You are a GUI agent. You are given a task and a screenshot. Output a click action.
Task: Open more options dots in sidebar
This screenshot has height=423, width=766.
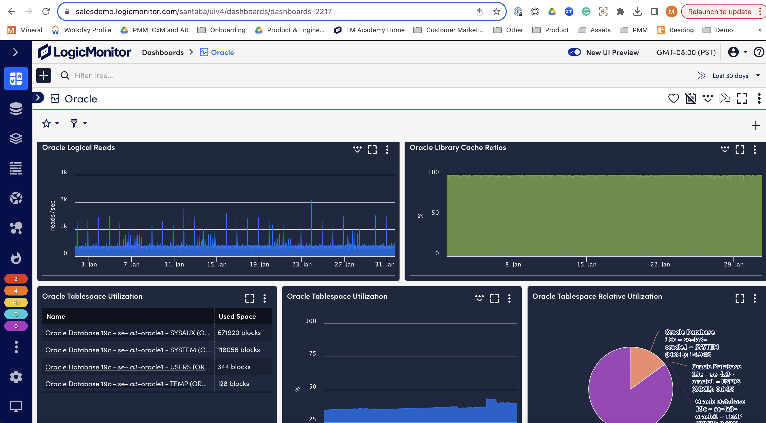pos(16,347)
